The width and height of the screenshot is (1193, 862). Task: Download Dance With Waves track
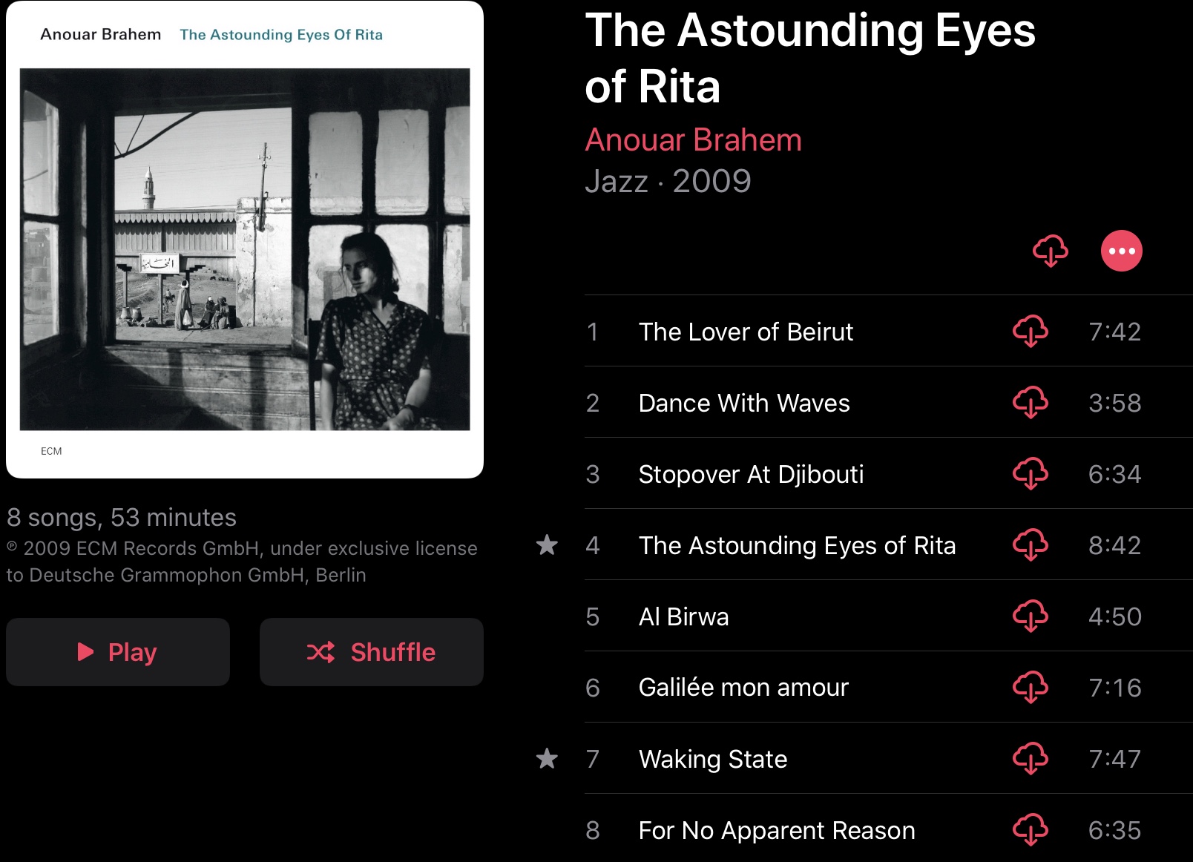pos(1030,402)
